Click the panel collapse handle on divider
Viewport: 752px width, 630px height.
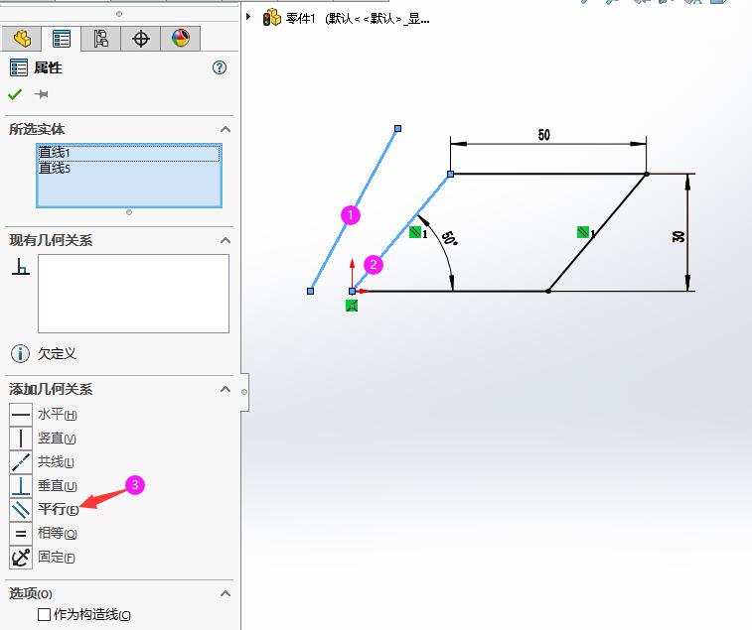coord(244,392)
